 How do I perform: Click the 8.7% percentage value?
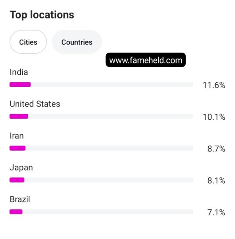click(x=216, y=149)
